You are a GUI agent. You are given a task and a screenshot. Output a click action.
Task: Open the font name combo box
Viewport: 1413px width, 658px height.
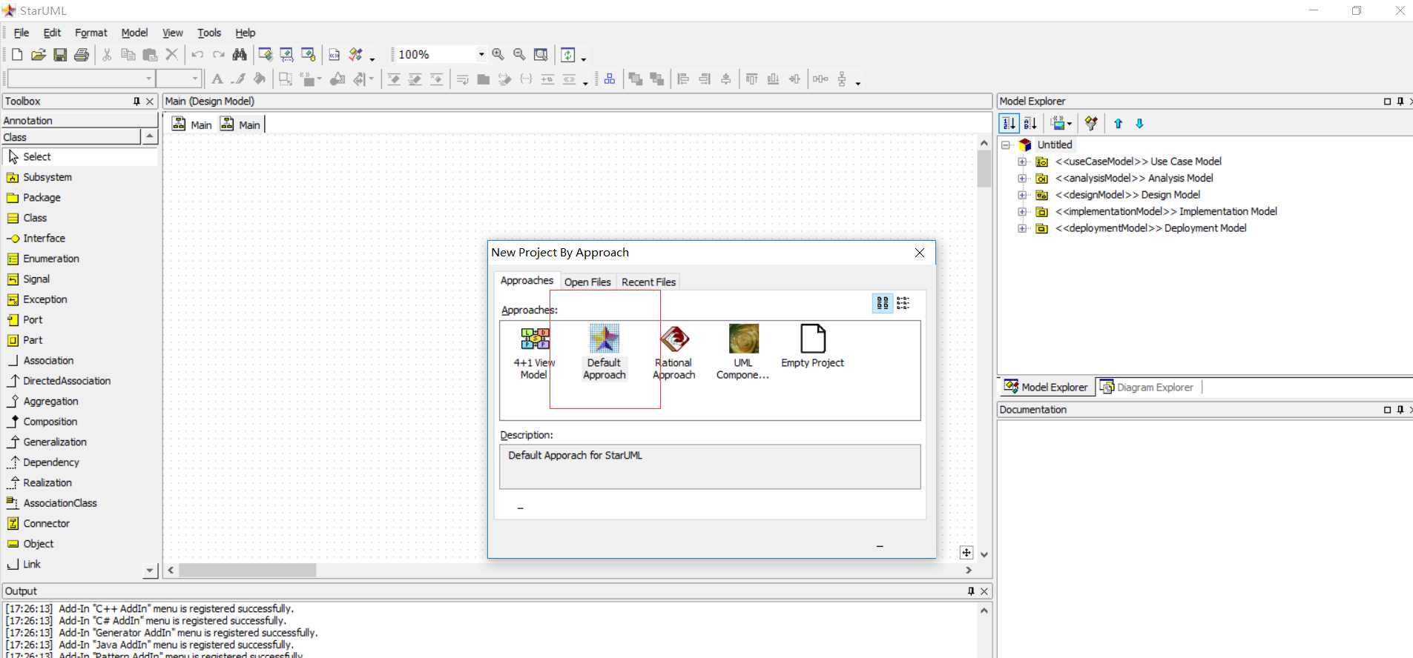coord(82,79)
